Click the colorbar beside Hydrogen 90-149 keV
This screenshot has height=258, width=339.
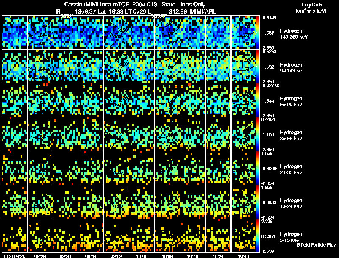click(x=258, y=66)
